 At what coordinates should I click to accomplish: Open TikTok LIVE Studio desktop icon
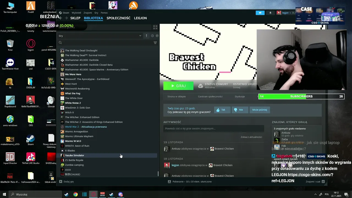point(31,158)
